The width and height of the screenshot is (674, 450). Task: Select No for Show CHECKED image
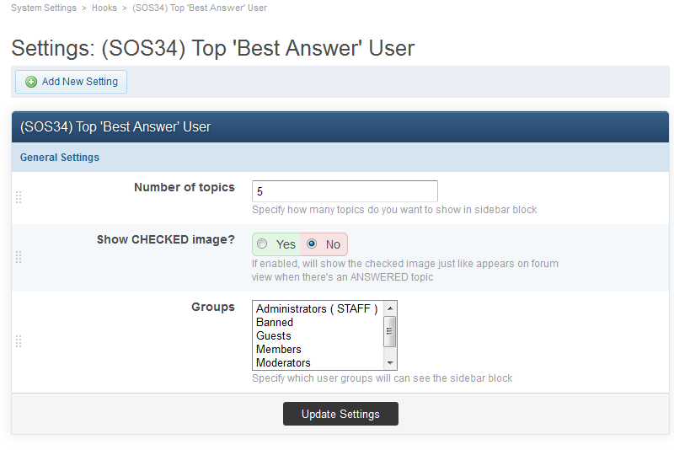pos(312,244)
